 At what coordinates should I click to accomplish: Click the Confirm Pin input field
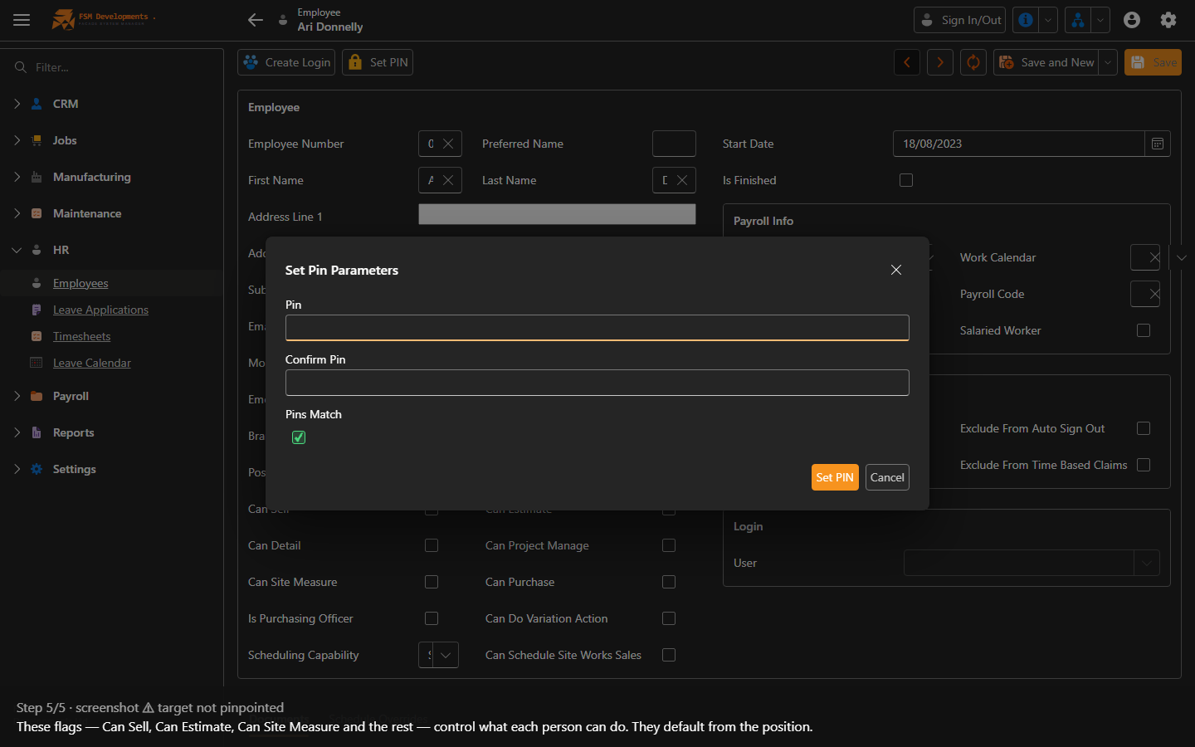(x=597, y=383)
